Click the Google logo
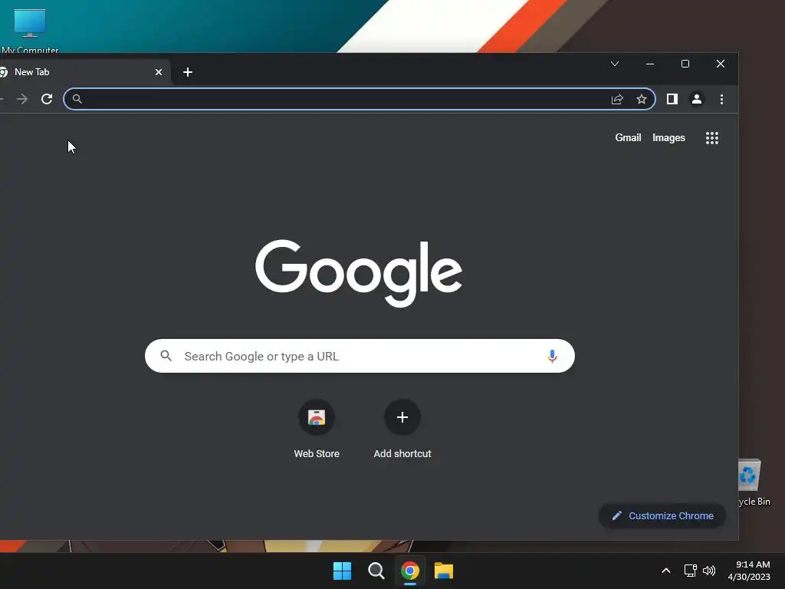Screen dimensions: 785x589 [x=359, y=273]
